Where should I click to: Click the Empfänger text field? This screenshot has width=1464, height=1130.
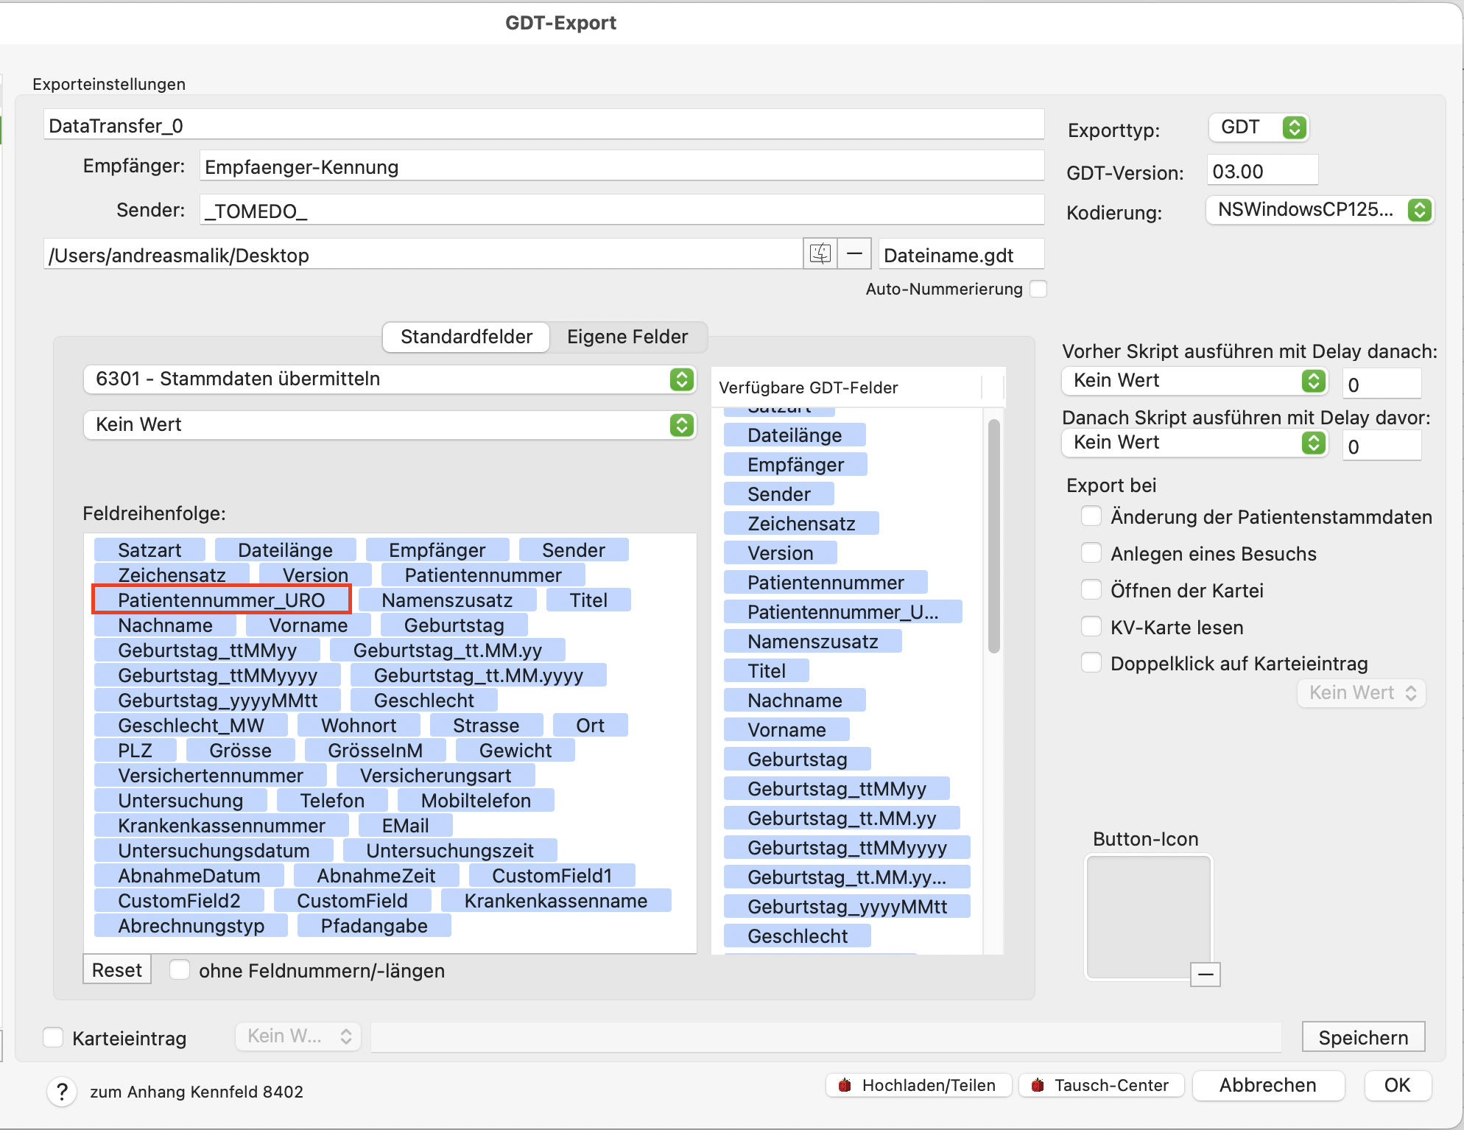point(622,166)
